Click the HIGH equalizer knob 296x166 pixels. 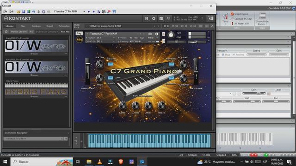(161, 106)
